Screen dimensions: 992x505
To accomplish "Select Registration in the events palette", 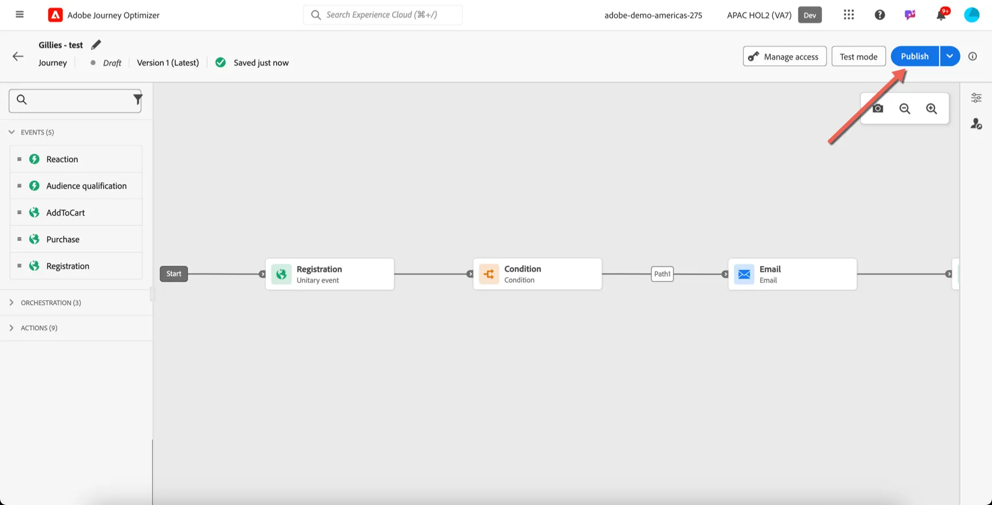I will tap(76, 266).
